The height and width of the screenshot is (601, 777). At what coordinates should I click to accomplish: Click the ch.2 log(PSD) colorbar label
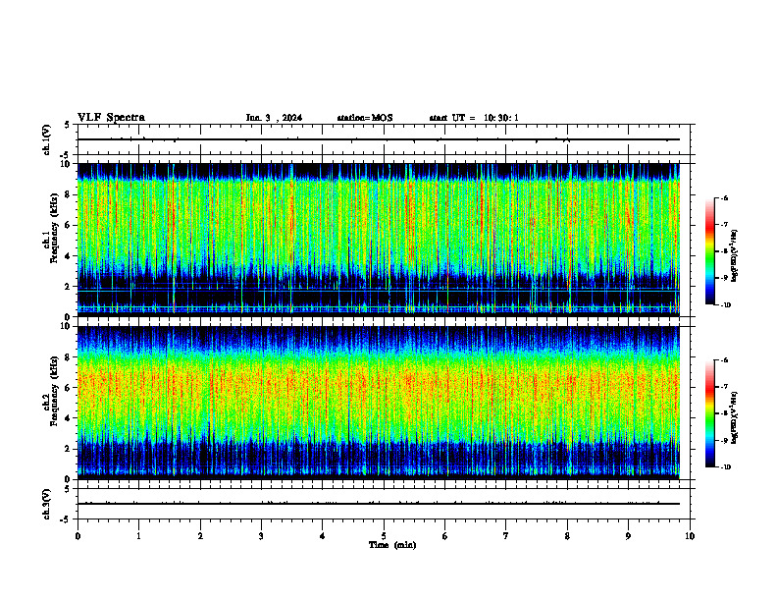tap(735, 417)
